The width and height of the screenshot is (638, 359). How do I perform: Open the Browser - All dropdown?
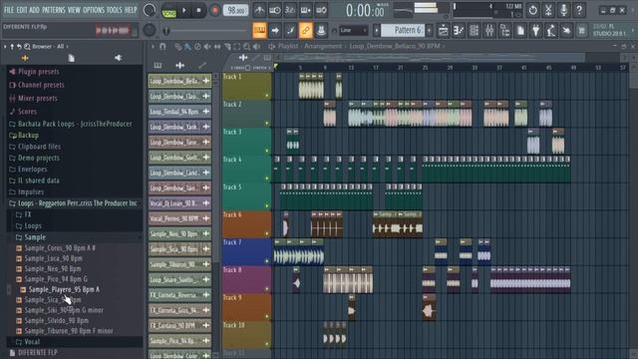click(51, 47)
